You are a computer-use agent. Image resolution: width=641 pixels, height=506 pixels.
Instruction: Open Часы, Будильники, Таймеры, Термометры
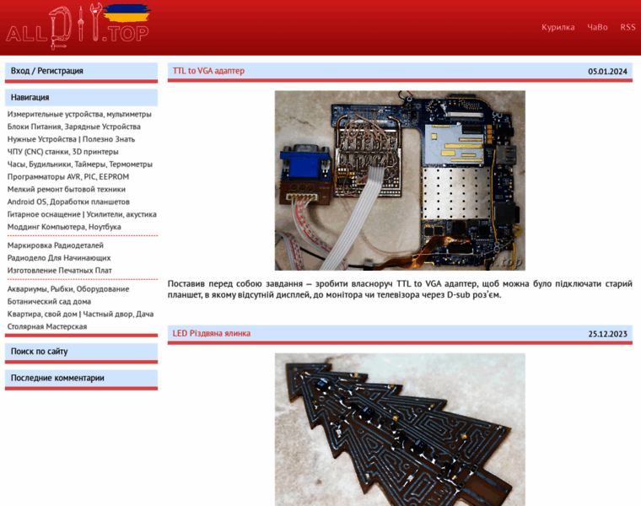[80, 164]
